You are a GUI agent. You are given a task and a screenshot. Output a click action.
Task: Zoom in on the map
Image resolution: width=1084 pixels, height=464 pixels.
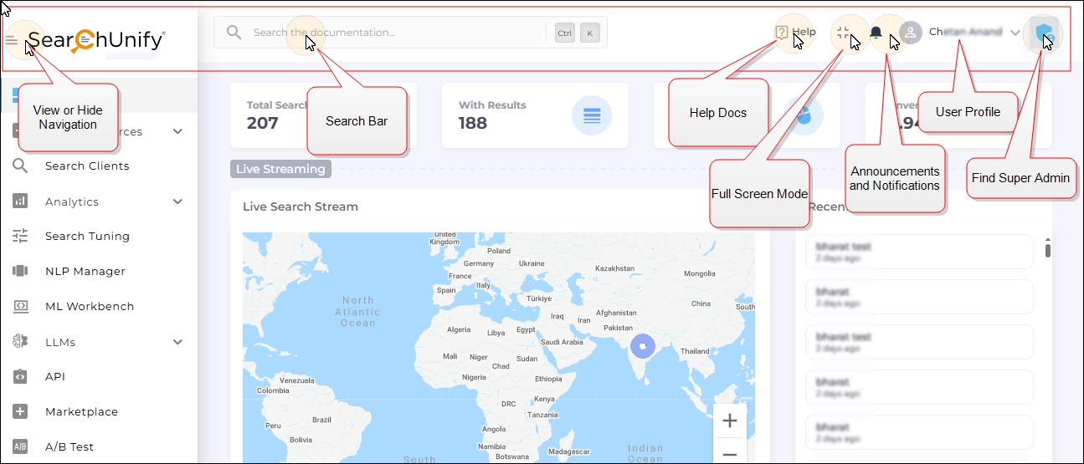[x=729, y=420]
